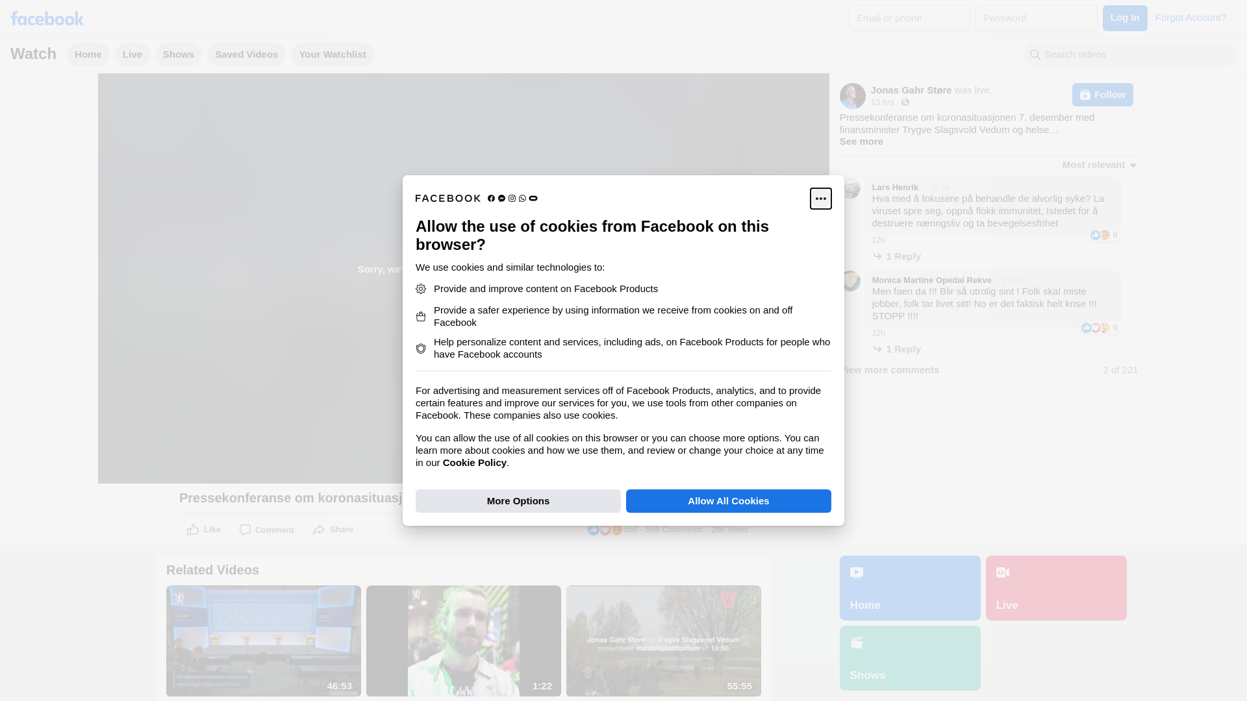Click reaction icons on Monica's comment

[1095, 328]
